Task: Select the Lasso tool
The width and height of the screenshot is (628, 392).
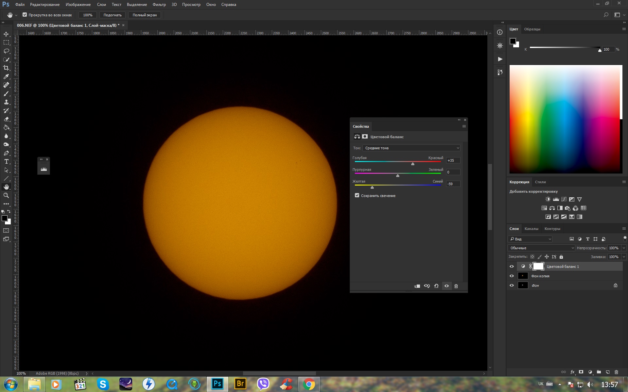Action: tap(6, 51)
